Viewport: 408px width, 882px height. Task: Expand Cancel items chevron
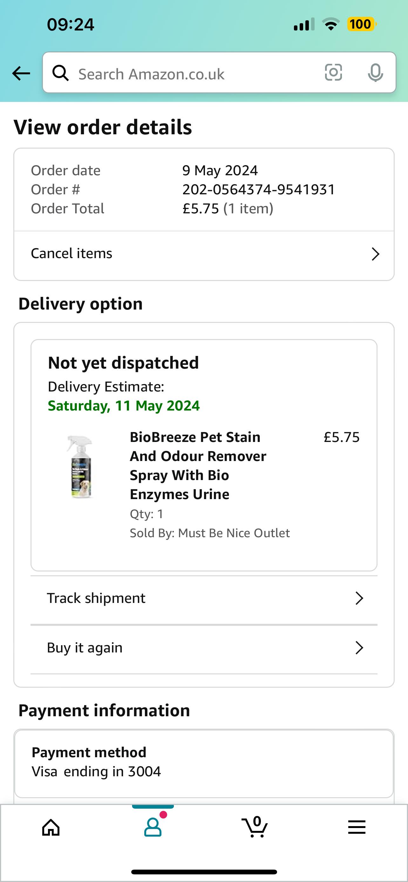coord(376,254)
